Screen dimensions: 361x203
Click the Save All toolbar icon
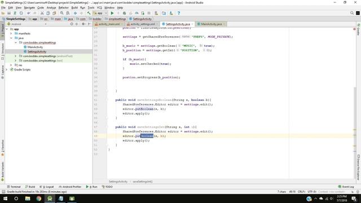[9, 13]
